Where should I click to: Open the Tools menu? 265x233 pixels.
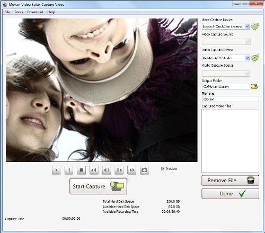click(19, 12)
